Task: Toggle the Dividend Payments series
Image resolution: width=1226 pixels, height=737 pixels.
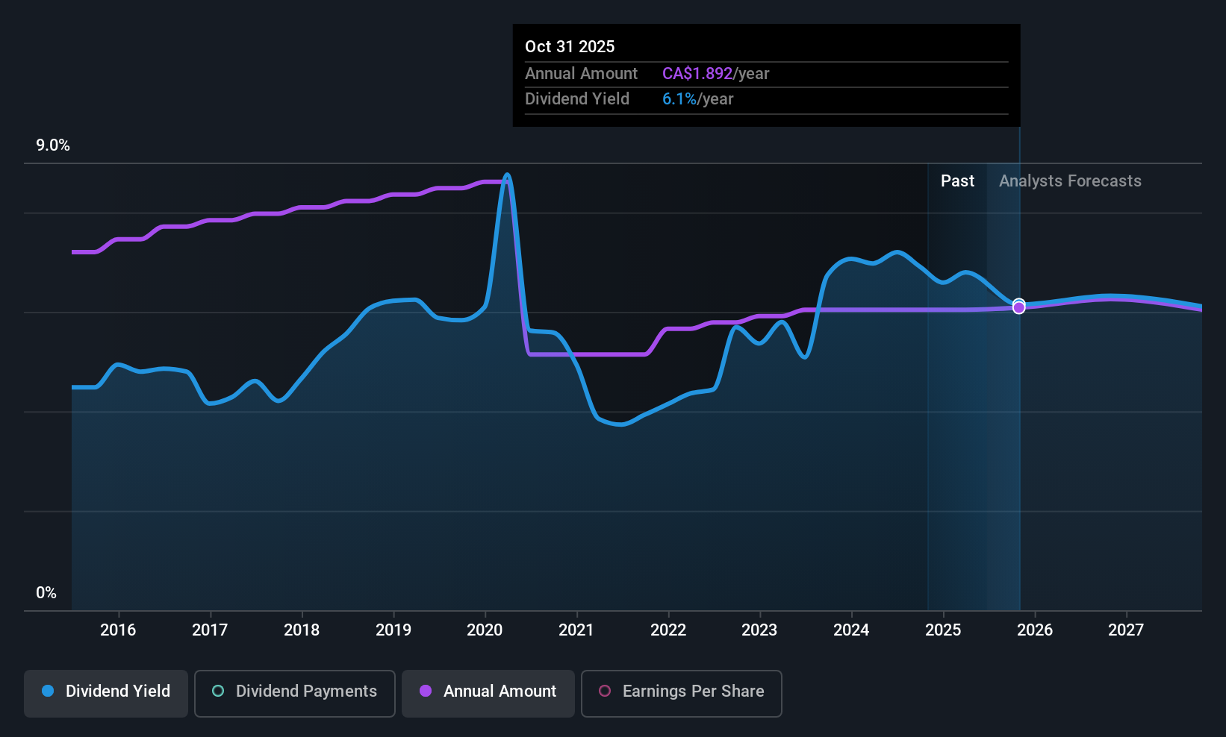Action: tap(295, 694)
